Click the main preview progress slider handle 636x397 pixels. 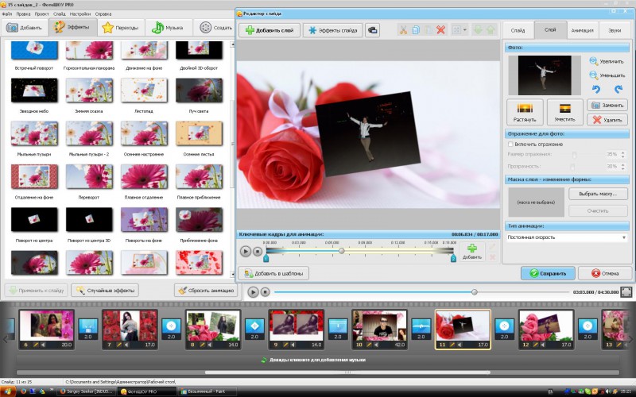[474, 291]
